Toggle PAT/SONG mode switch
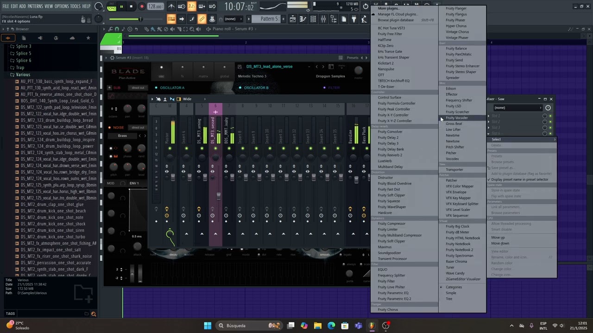The image size is (593, 333). point(112,6)
